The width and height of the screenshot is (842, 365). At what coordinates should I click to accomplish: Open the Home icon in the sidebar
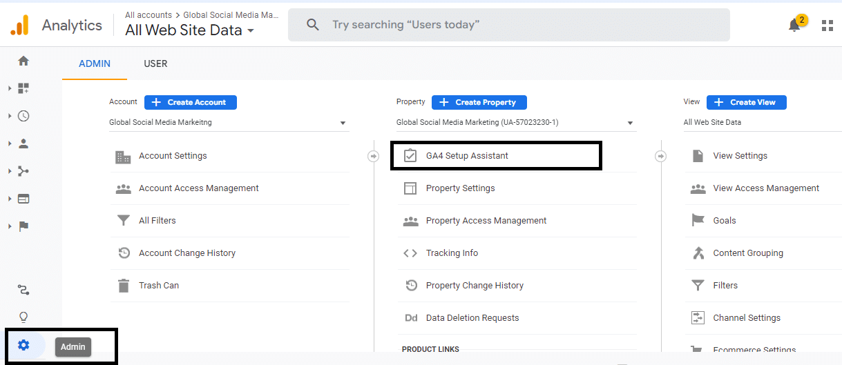23,61
